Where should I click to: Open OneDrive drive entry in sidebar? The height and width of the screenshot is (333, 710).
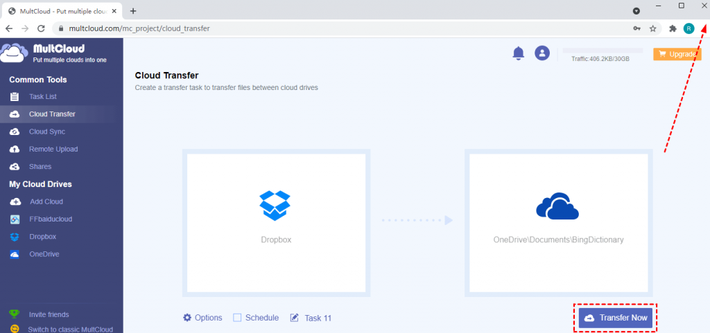pos(44,254)
